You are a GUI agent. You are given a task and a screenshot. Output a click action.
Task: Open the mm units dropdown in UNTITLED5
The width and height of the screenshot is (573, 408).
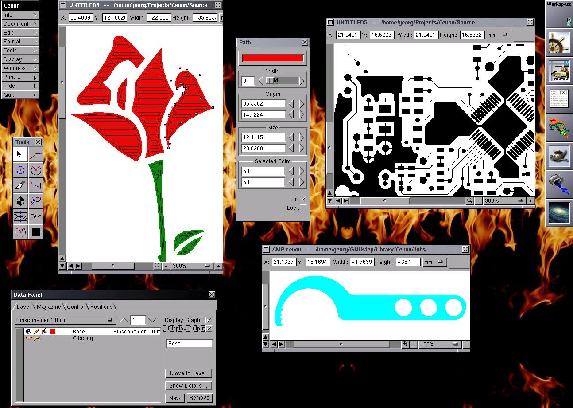[x=499, y=35]
